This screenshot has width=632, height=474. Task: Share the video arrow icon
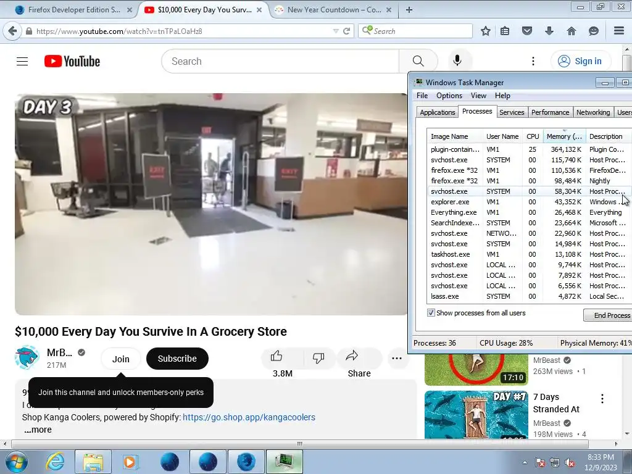352,356
